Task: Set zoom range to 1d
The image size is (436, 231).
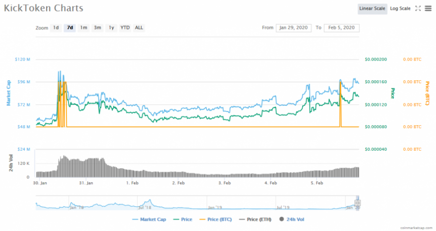Action: (x=56, y=28)
